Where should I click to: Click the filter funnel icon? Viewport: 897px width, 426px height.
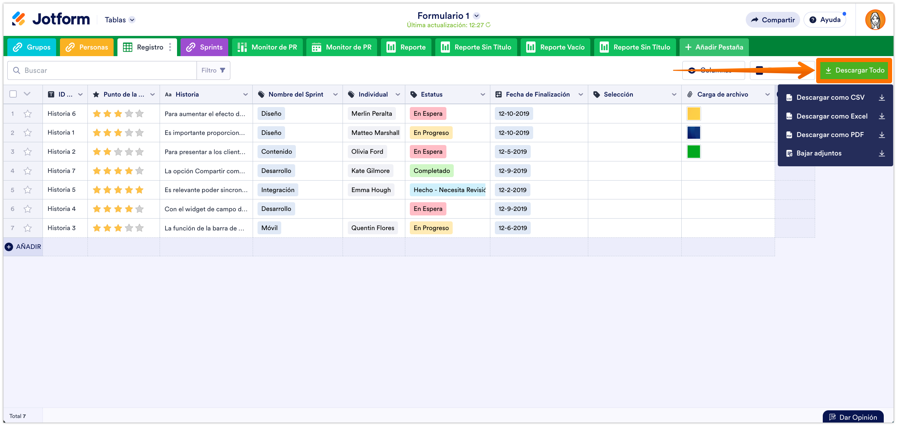click(223, 70)
